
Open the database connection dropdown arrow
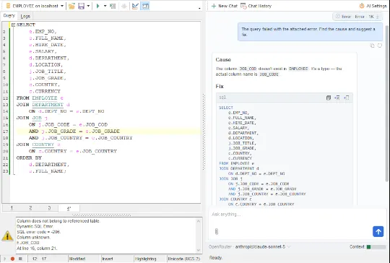(62, 6)
